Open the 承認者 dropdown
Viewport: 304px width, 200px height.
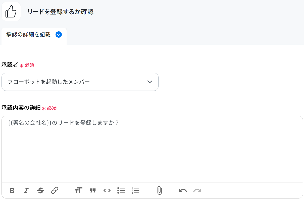[x=80, y=82]
